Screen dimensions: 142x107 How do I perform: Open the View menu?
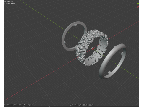pos(16,105)
